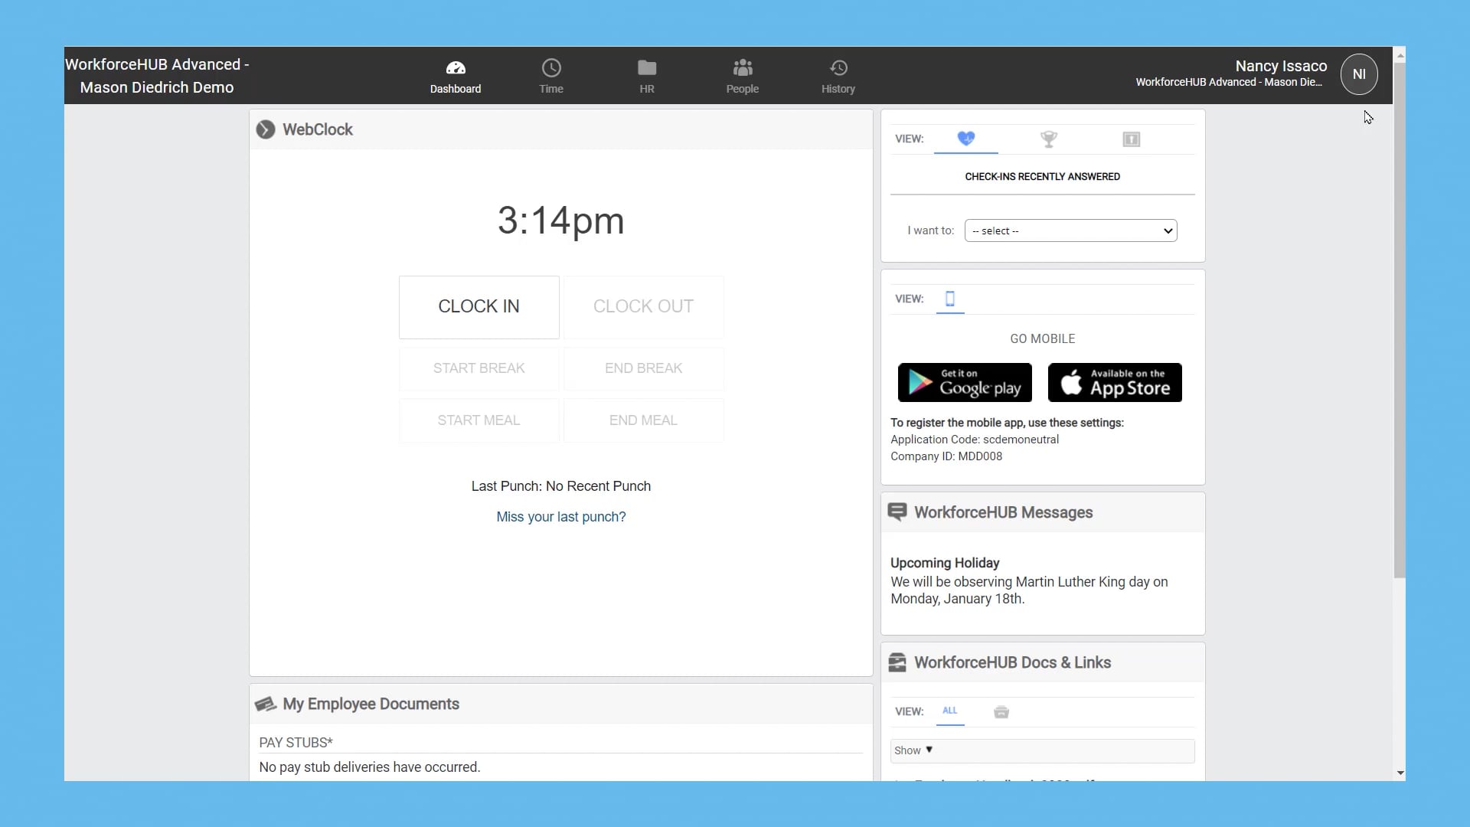The width and height of the screenshot is (1470, 827).
Task: Switch Docs view from ALL to archive
Action: coord(1001,711)
